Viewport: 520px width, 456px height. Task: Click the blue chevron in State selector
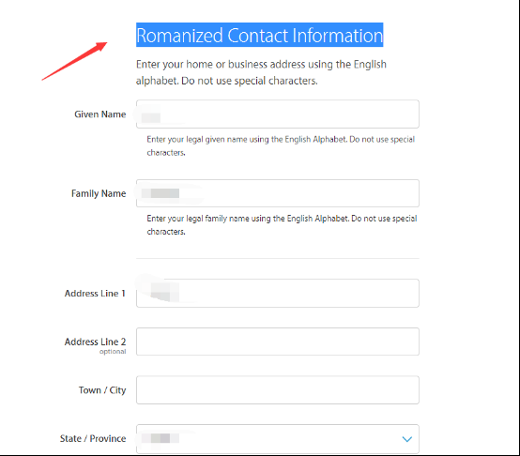(407, 439)
